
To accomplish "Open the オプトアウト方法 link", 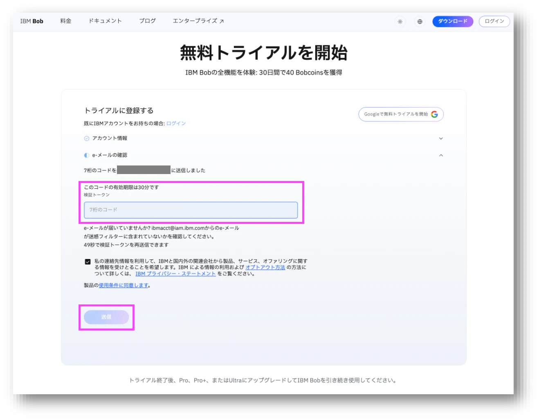I will [265, 268].
